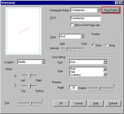Image resolution: width=124 pixels, height=114 pixels.
Task: Click the TEXT input field containing Confidential
Action: pos(86,18)
